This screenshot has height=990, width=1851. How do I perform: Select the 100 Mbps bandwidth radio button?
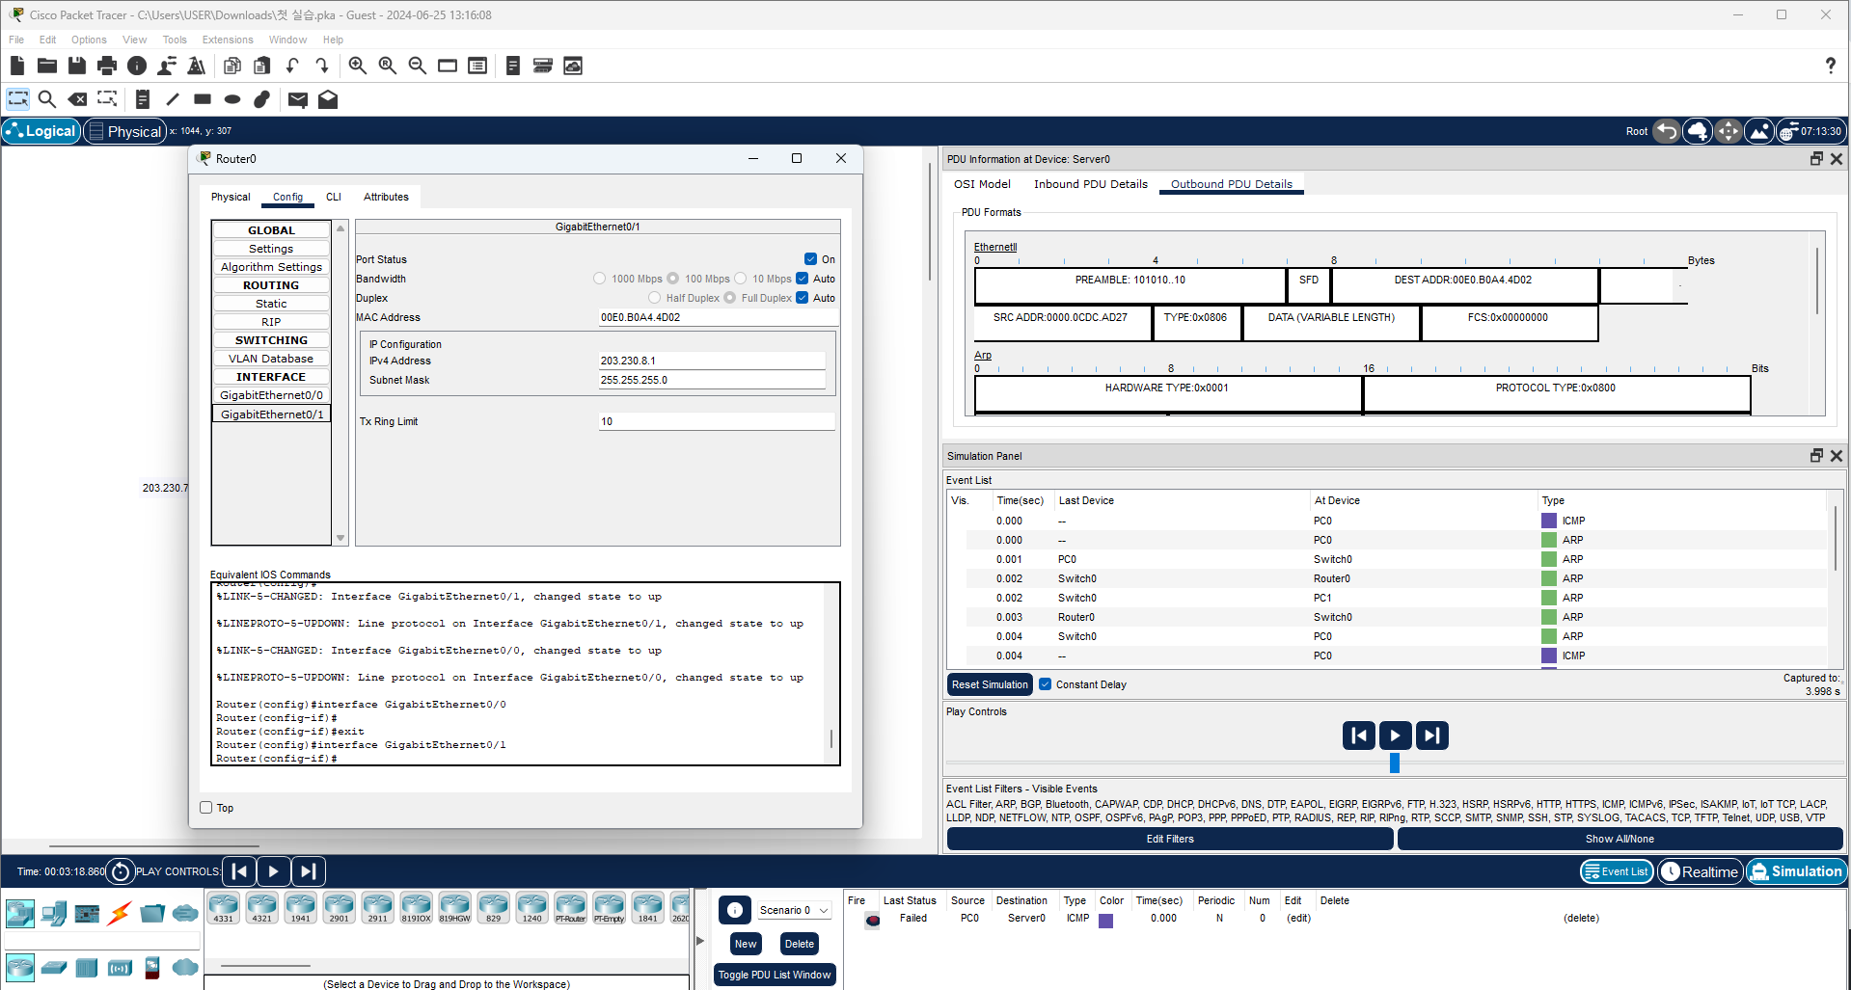coord(673,279)
